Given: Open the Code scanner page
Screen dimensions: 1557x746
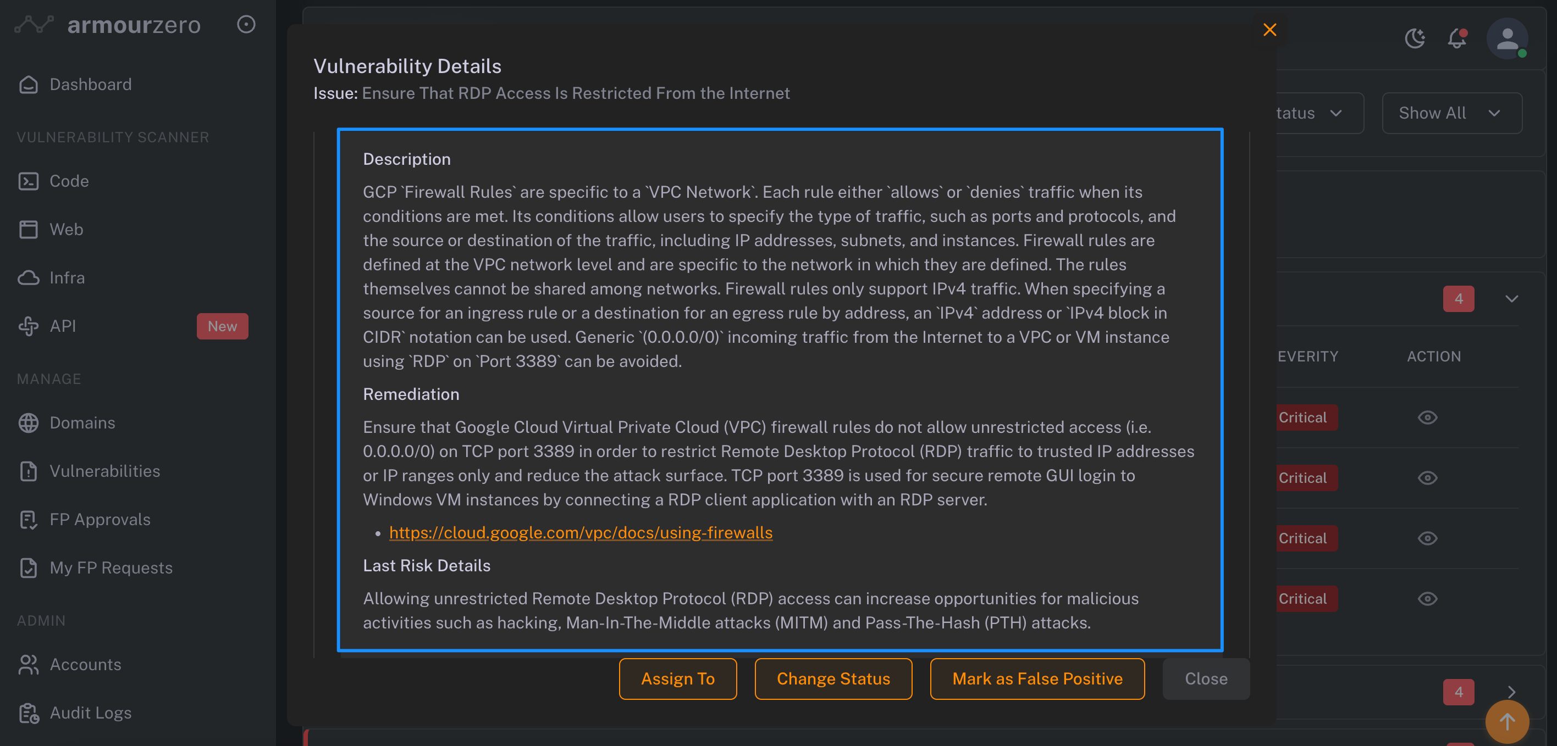Looking at the screenshot, I should pyautogui.click(x=69, y=181).
